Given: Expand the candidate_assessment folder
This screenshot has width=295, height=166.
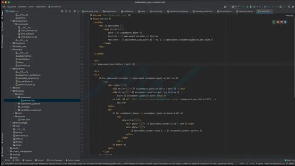Looking at the screenshot, I should (x=16, y=110).
